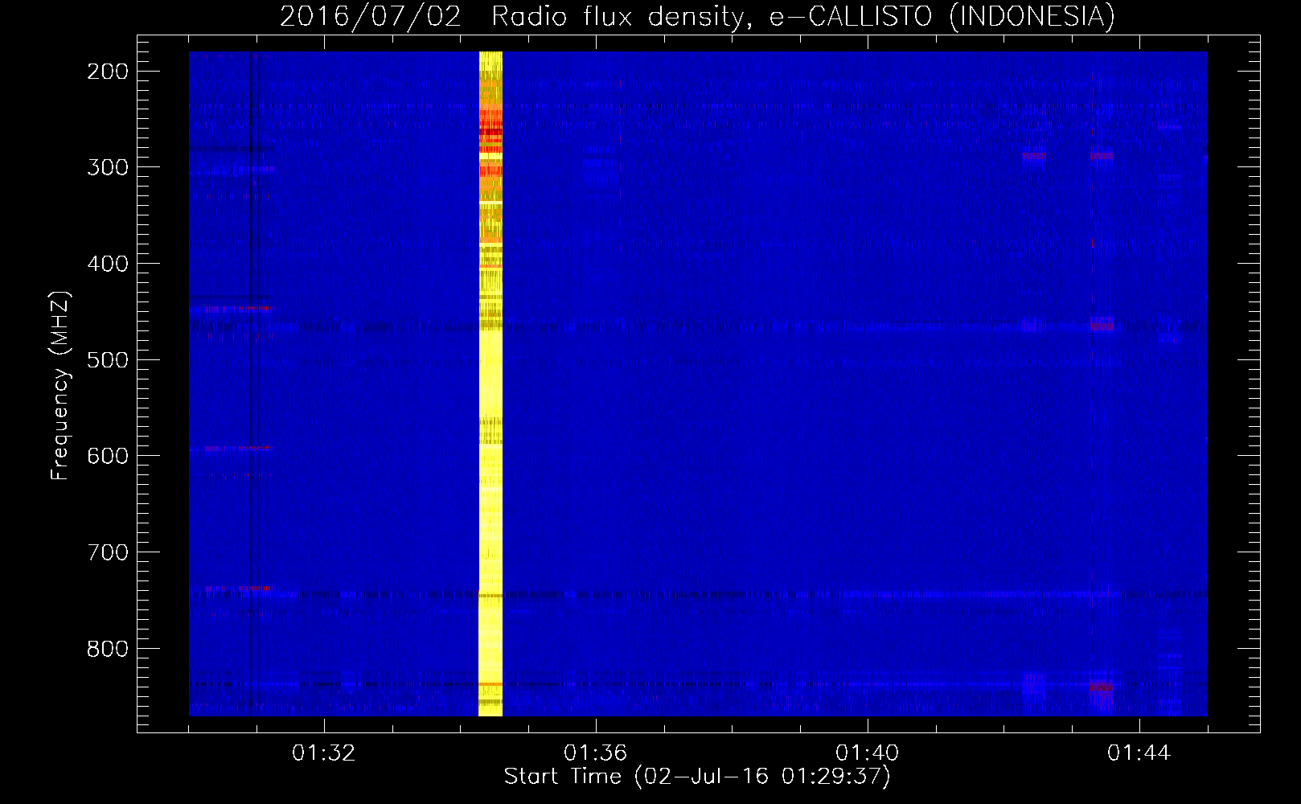1301x804 pixels.
Task: Click the 01:40 time tick label
Action: [868, 753]
